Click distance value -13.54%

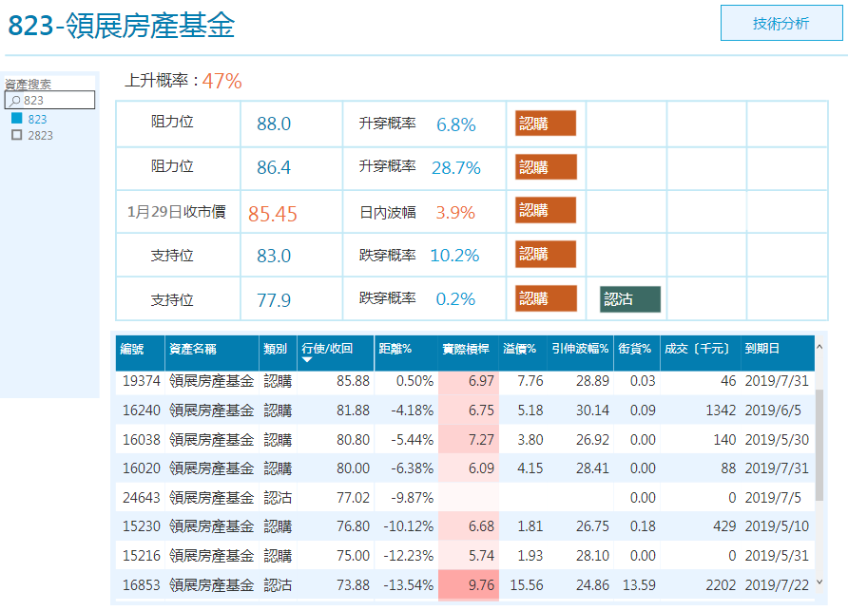tap(409, 585)
